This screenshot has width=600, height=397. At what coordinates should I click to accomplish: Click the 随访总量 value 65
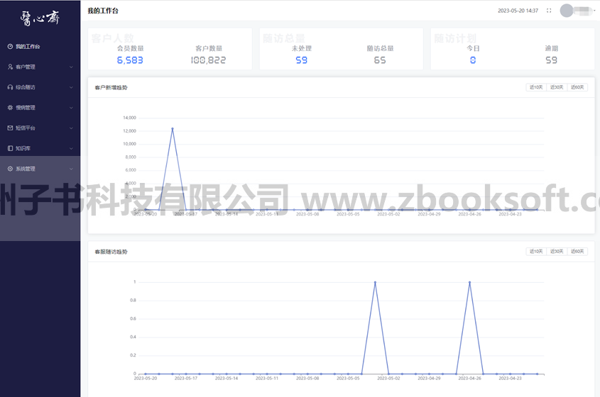tap(380, 60)
